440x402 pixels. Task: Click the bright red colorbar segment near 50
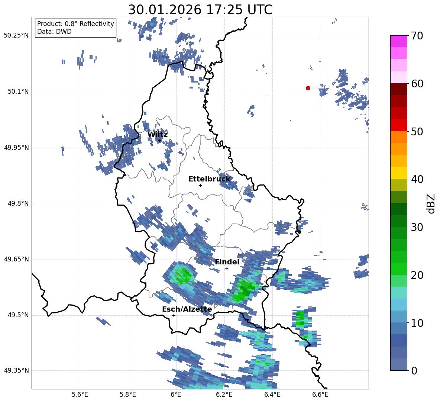[399, 125]
